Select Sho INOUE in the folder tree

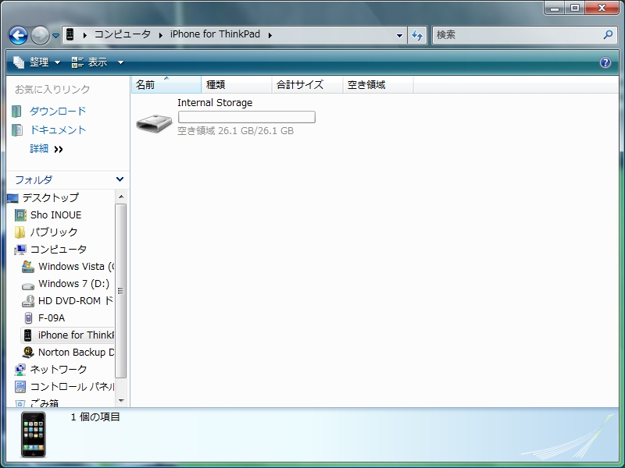[55, 215]
